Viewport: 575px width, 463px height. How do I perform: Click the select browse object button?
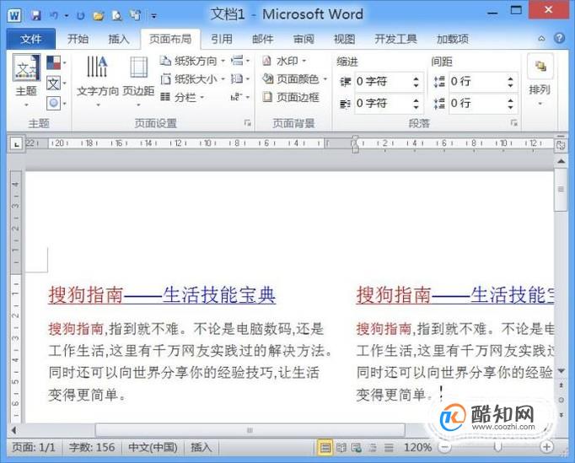click(561, 400)
